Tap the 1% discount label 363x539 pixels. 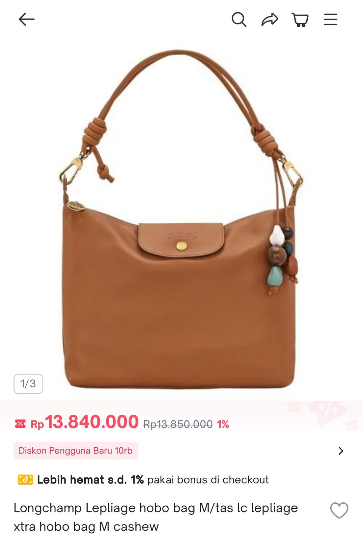223,424
